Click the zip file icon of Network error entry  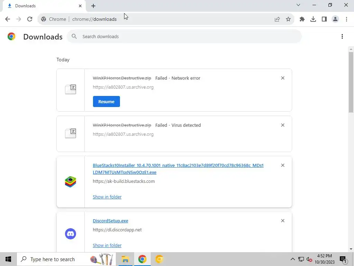(x=71, y=89)
